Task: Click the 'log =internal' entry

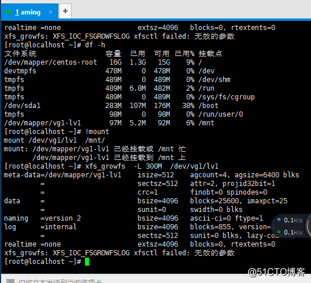Action: point(40,227)
